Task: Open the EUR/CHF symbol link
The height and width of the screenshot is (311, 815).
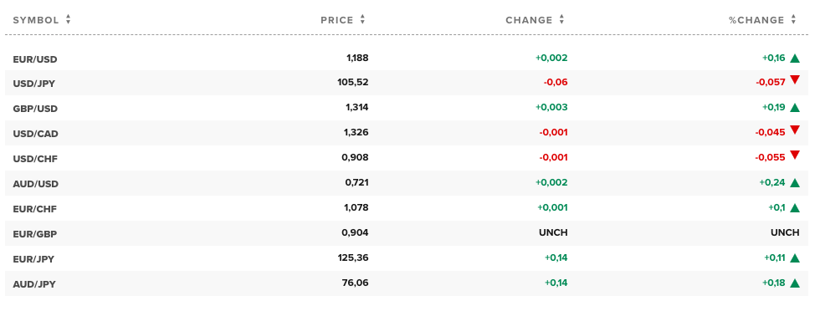Action: [34, 209]
